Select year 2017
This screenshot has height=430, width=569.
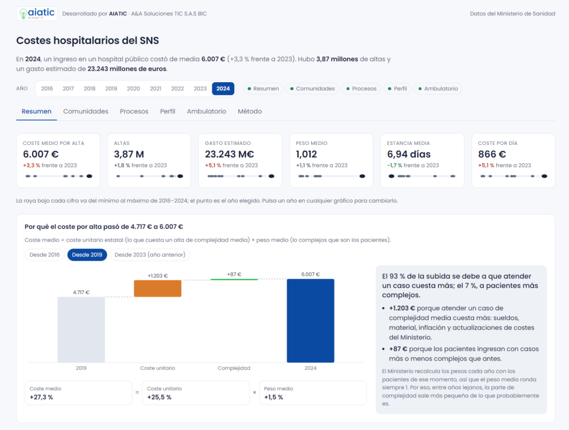click(68, 88)
